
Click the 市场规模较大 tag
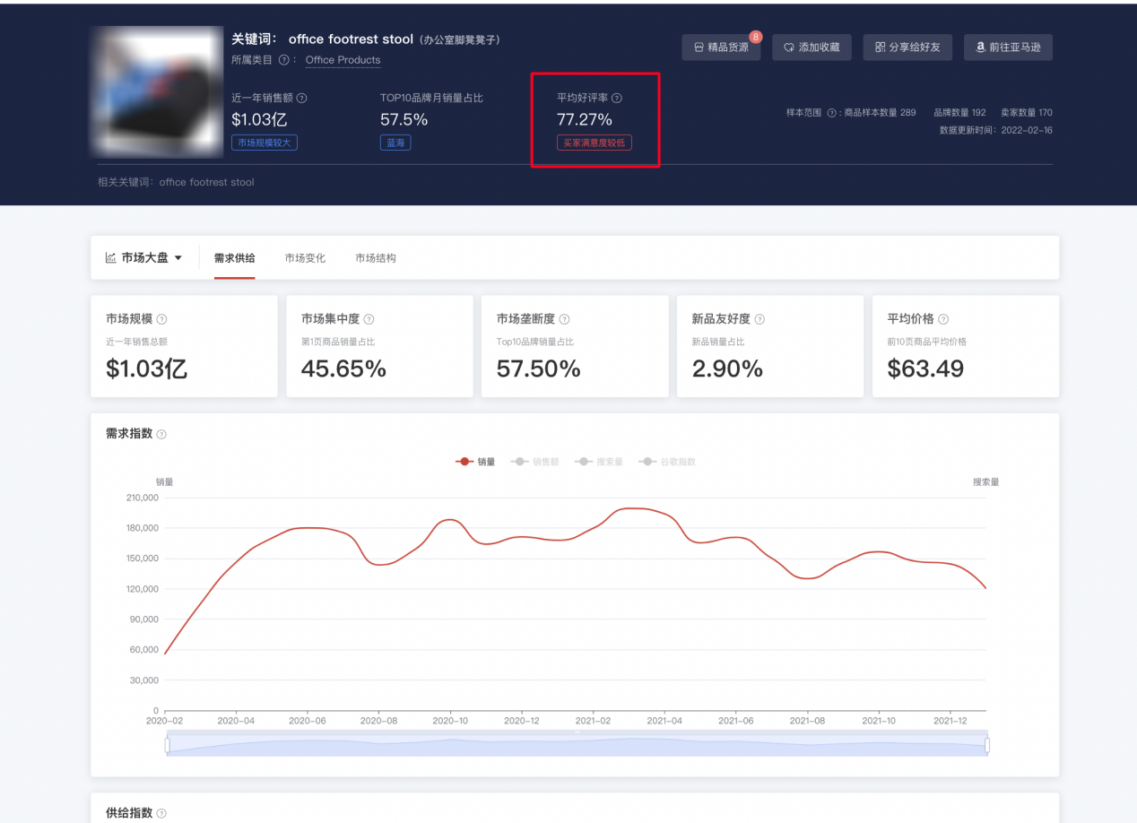265,143
